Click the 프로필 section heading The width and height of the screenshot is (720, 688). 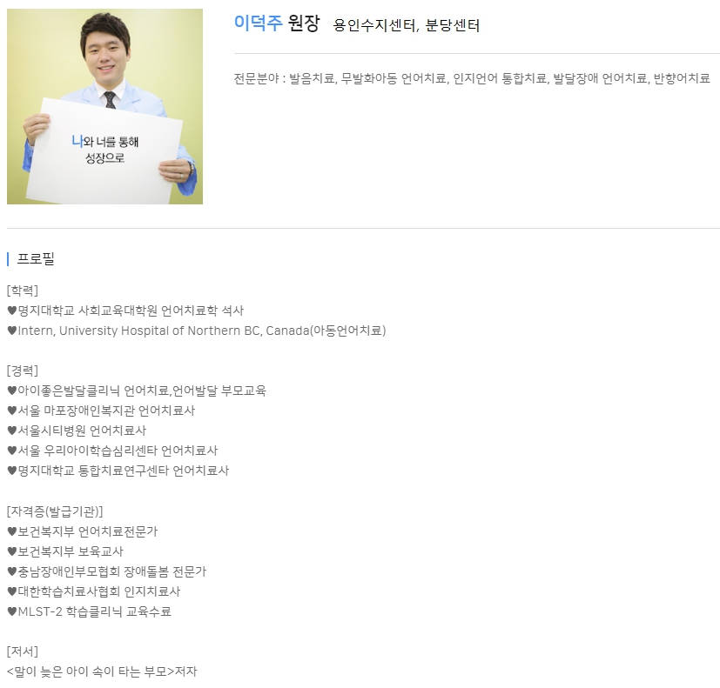coord(36,258)
